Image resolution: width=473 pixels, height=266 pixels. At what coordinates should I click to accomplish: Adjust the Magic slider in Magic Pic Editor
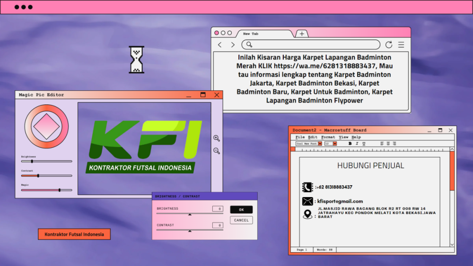click(x=47, y=190)
